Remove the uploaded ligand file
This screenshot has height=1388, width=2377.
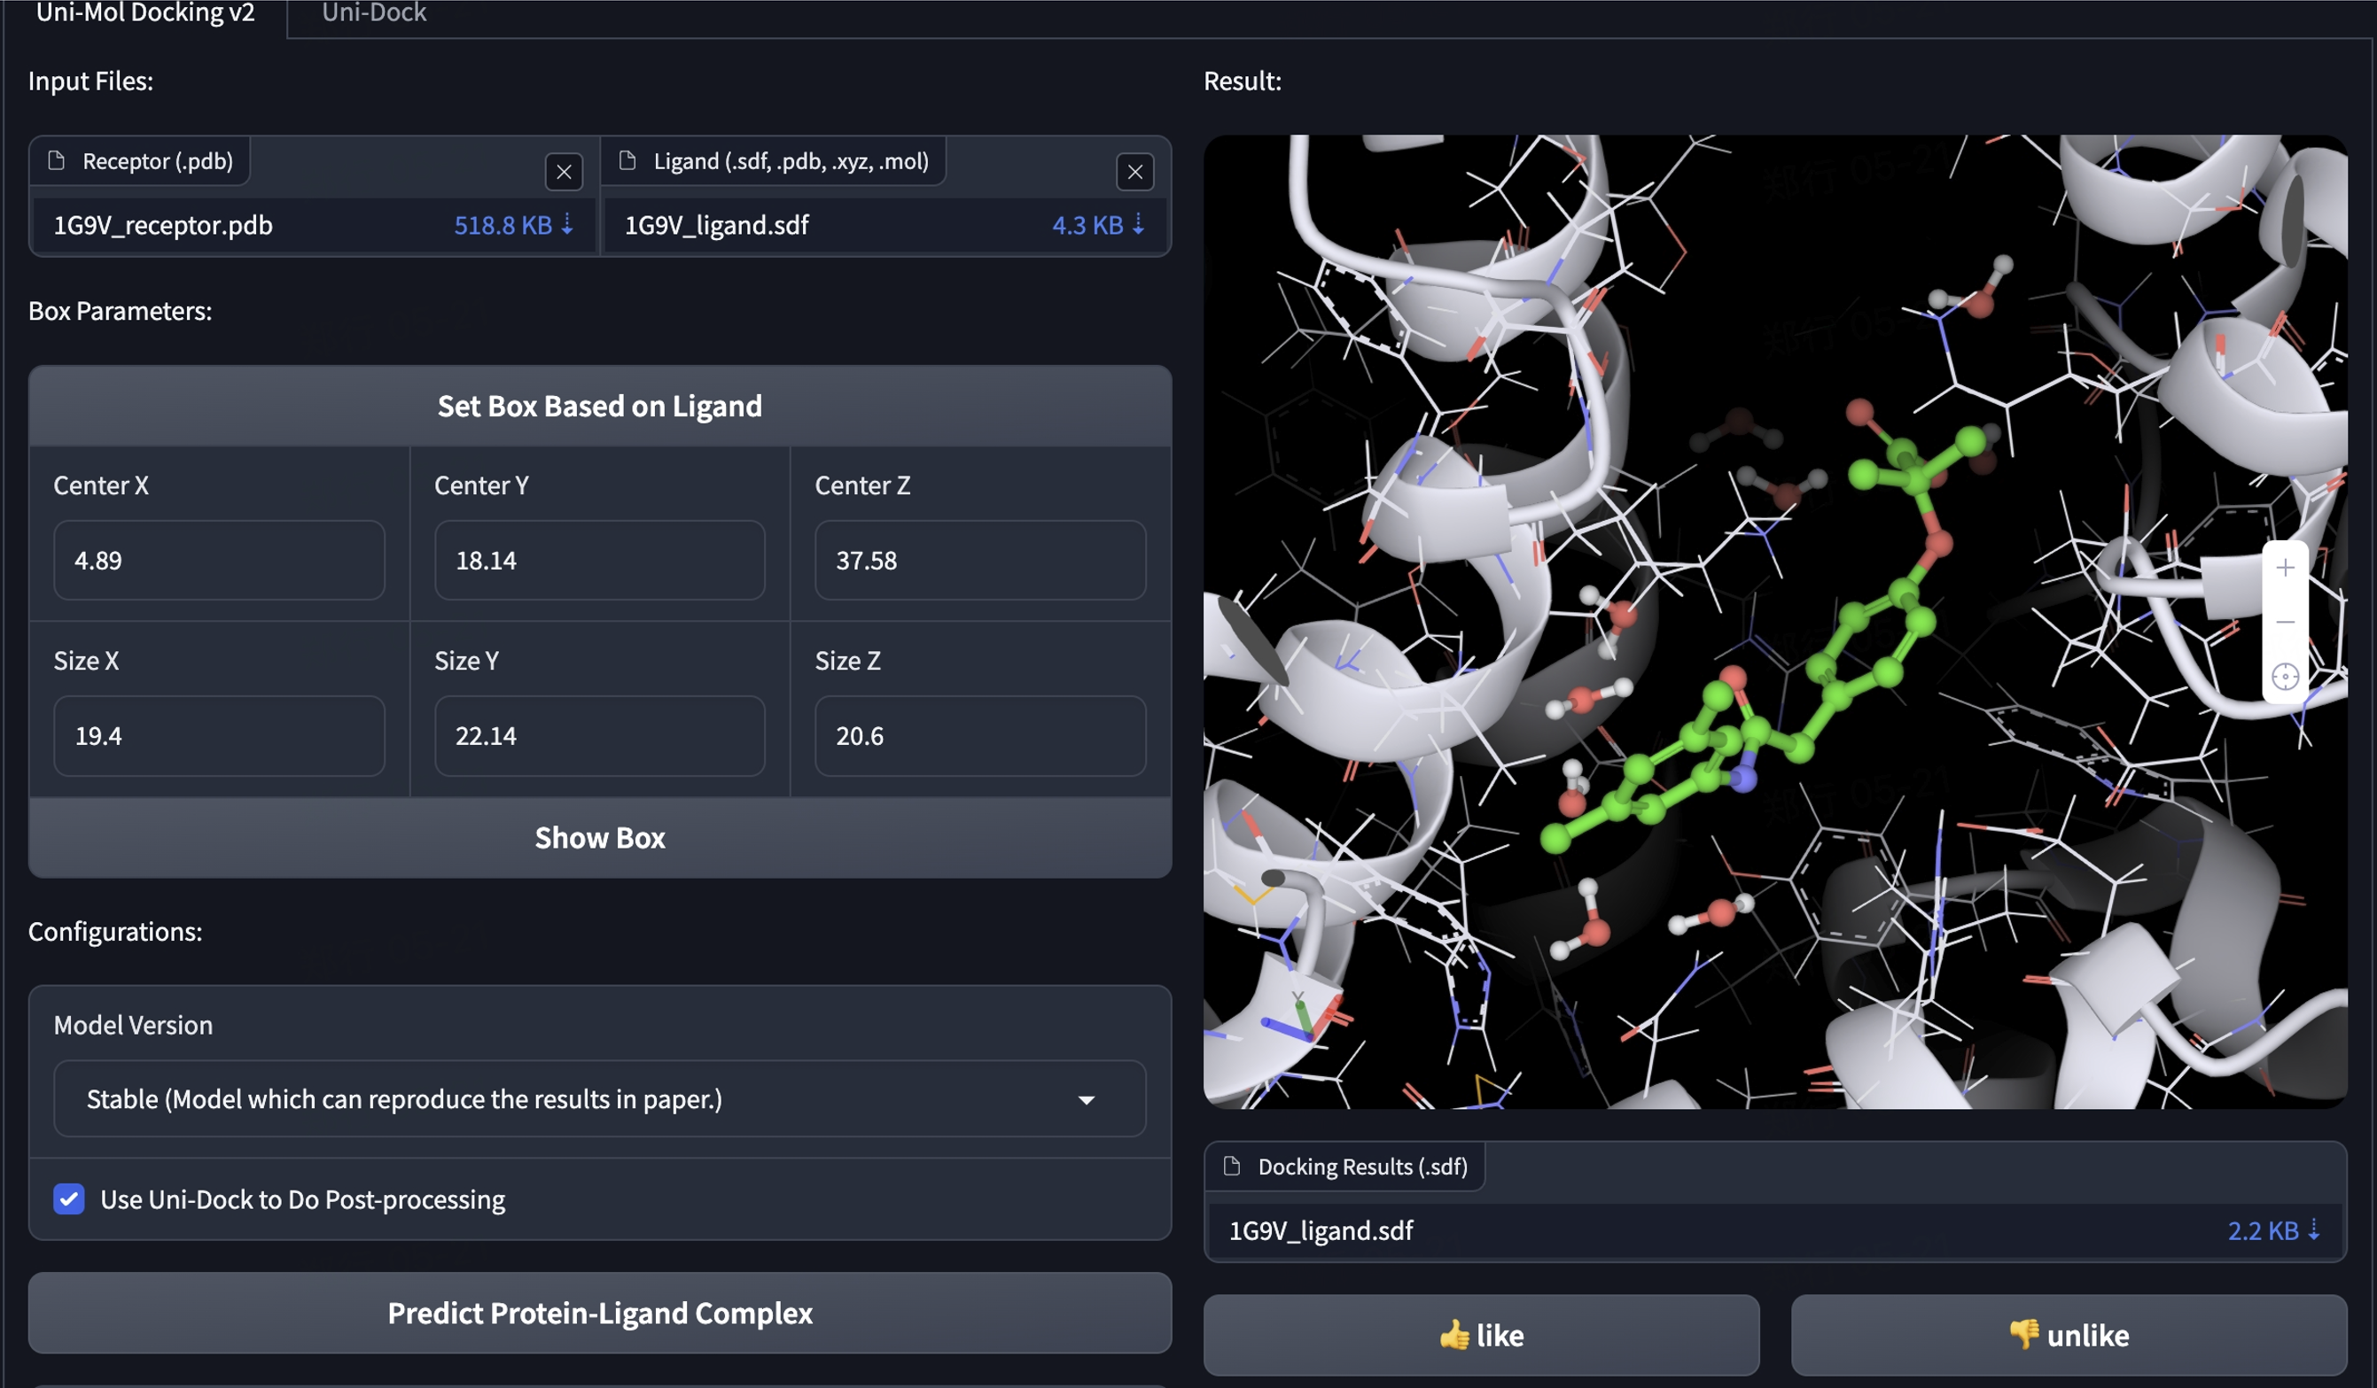pos(1134,172)
